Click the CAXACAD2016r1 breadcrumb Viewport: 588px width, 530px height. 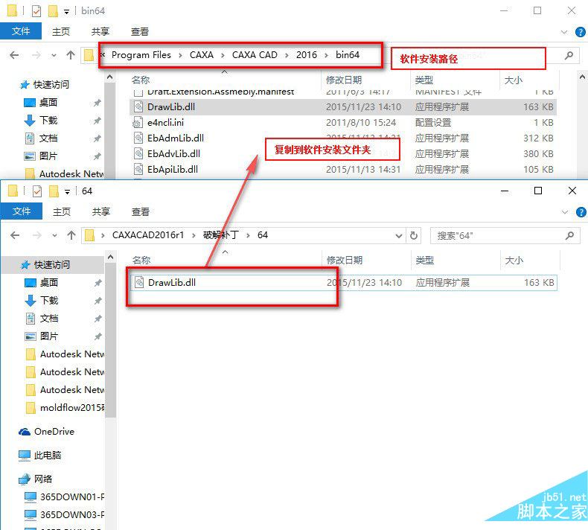[x=148, y=235]
